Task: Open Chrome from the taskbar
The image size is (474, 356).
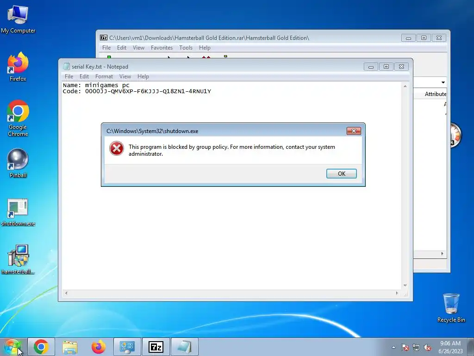Action: pos(41,347)
